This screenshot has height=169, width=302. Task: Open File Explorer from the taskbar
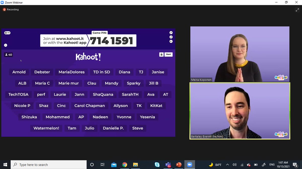pyautogui.click(x=135, y=164)
